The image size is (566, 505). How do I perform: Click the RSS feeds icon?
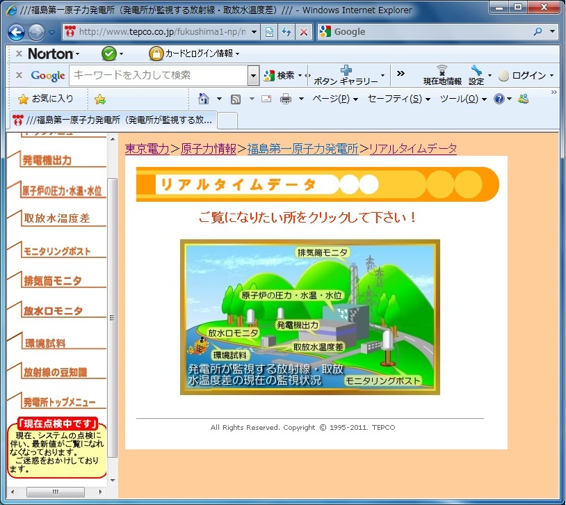(235, 99)
